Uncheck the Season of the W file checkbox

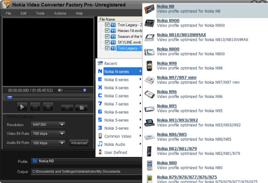107,37
